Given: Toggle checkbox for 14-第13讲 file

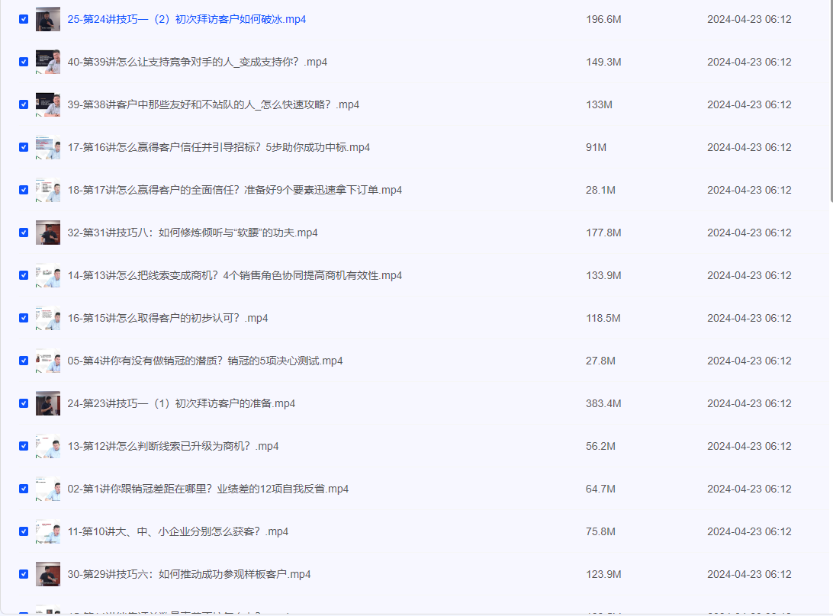Looking at the screenshot, I should point(24,275).
